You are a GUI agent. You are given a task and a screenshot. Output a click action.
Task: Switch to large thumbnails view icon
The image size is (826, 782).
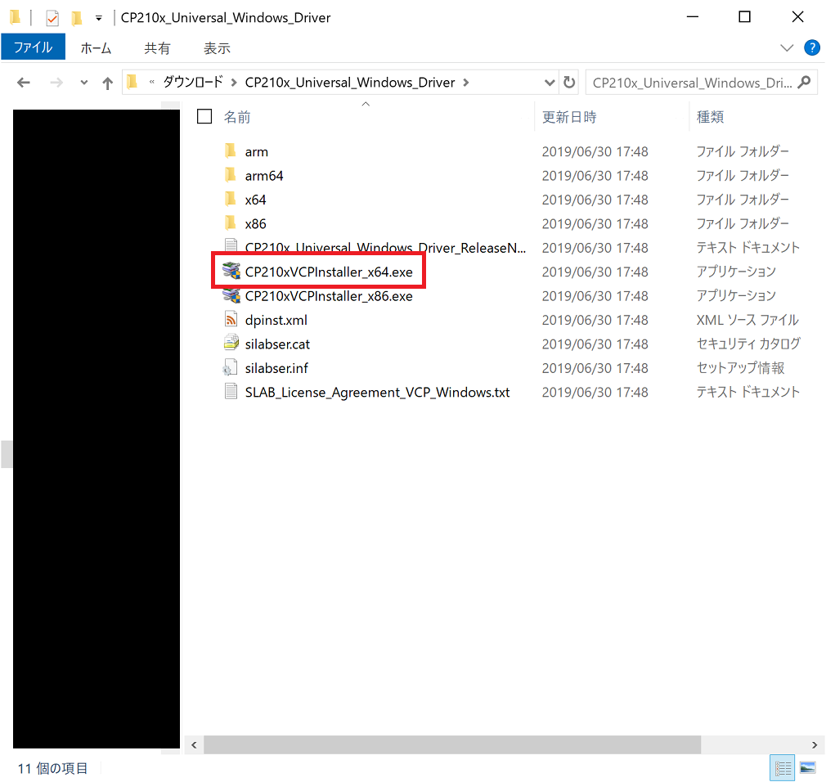pos(807,767)
